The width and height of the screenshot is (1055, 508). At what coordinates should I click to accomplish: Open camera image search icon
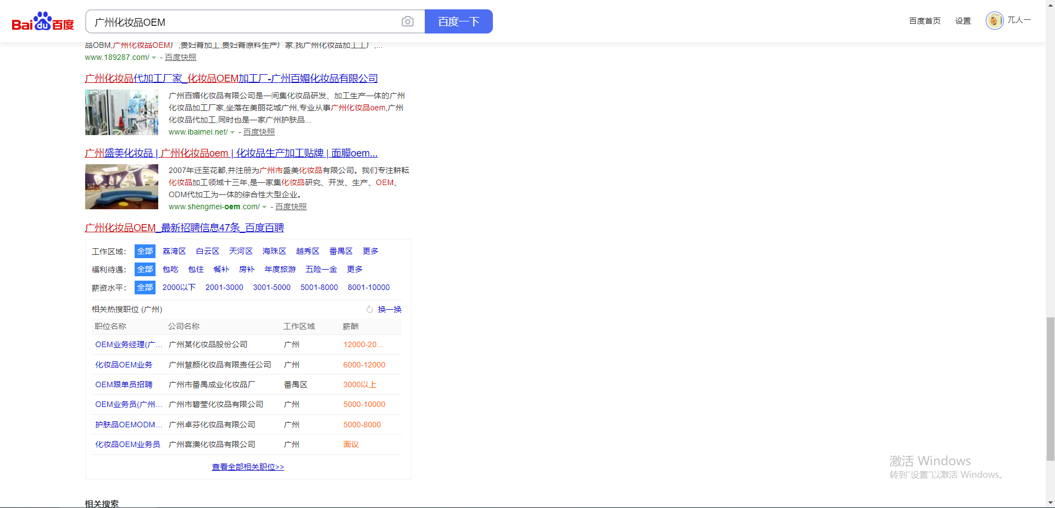pos(408,21)
